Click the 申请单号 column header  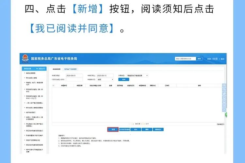[x=64, y=86]
